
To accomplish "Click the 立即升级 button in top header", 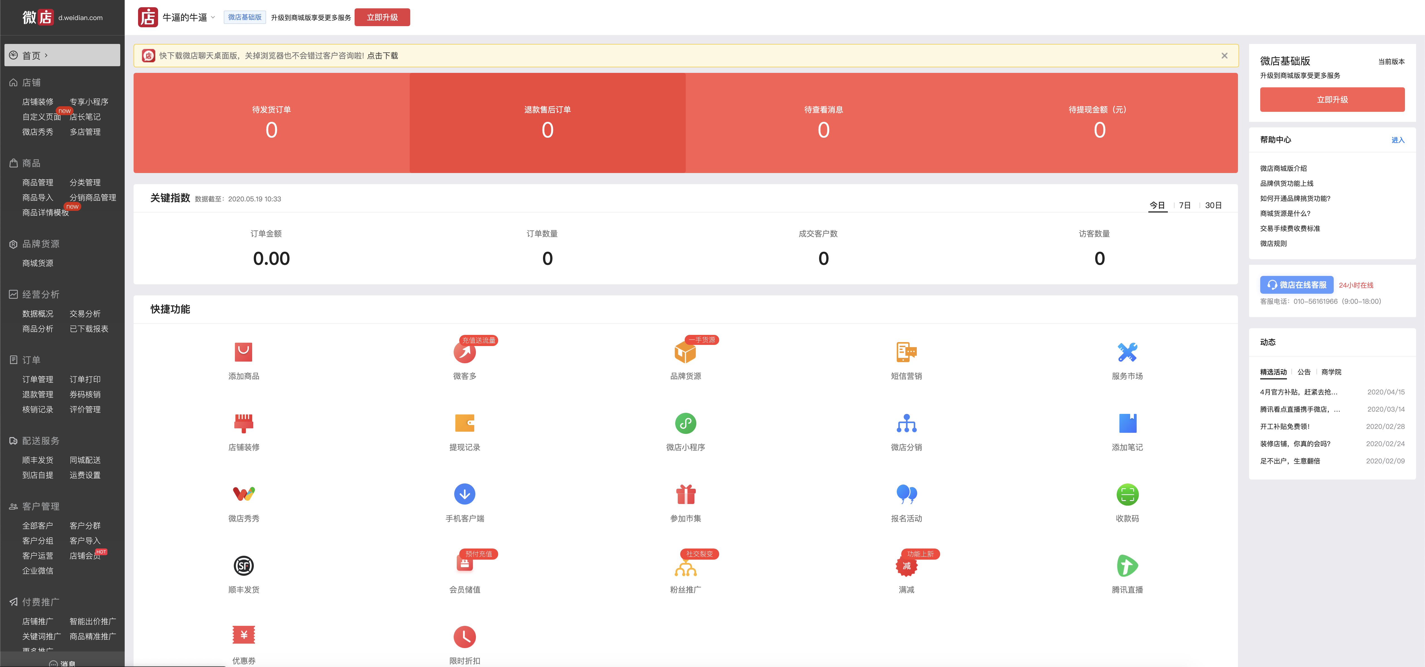I will pyautogui.click(x=382, y=17).
